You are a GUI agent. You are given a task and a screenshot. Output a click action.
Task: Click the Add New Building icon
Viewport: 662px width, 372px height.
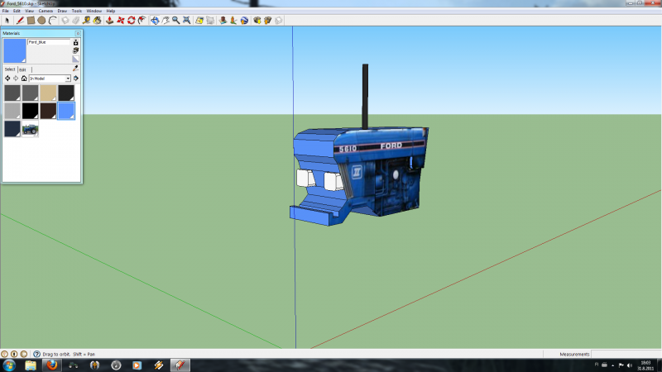(x=223, y=20)
